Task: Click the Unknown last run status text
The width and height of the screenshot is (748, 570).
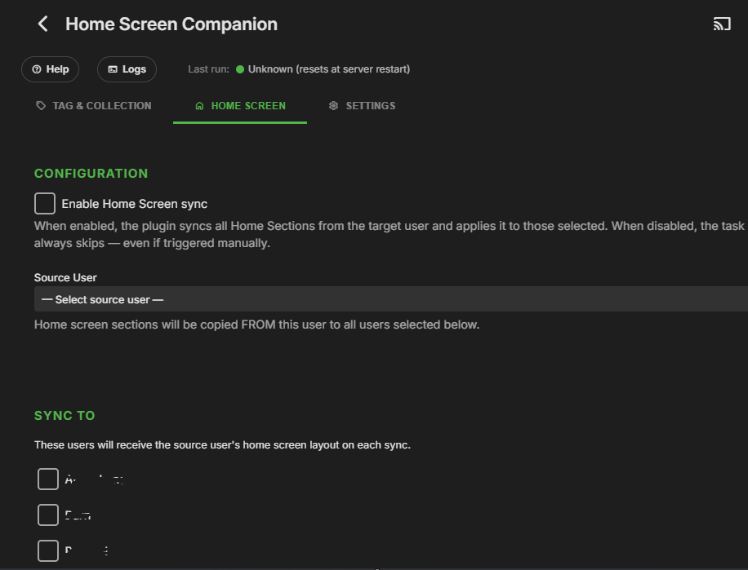Action: [329, 69]
